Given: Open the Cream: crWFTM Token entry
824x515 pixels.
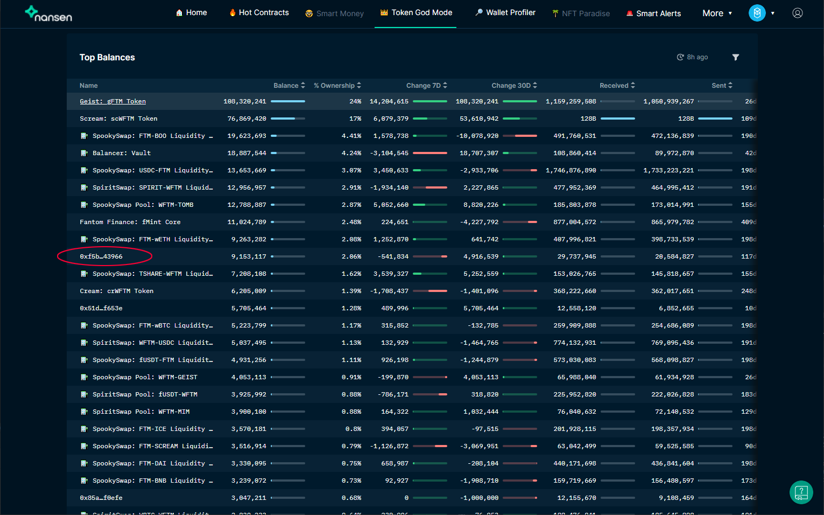Looking at the screenshot, I should (117, 291).
